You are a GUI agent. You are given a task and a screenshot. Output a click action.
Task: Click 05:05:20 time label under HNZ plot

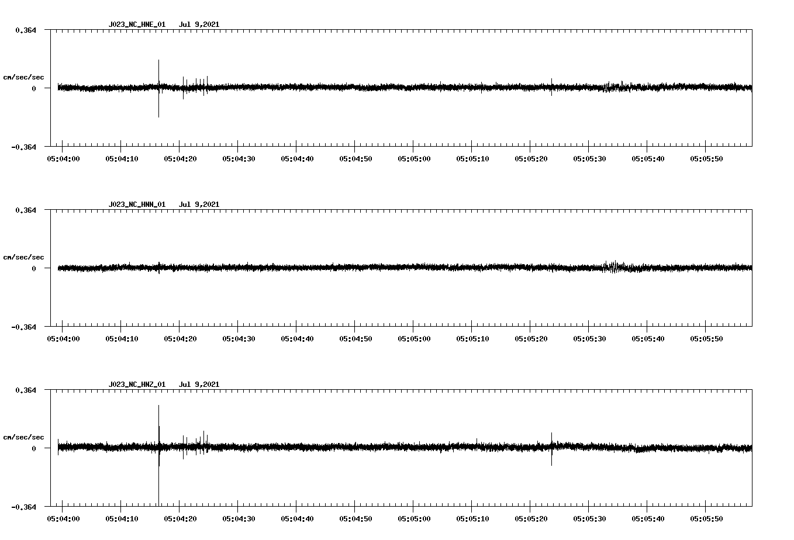coord(530,519)
